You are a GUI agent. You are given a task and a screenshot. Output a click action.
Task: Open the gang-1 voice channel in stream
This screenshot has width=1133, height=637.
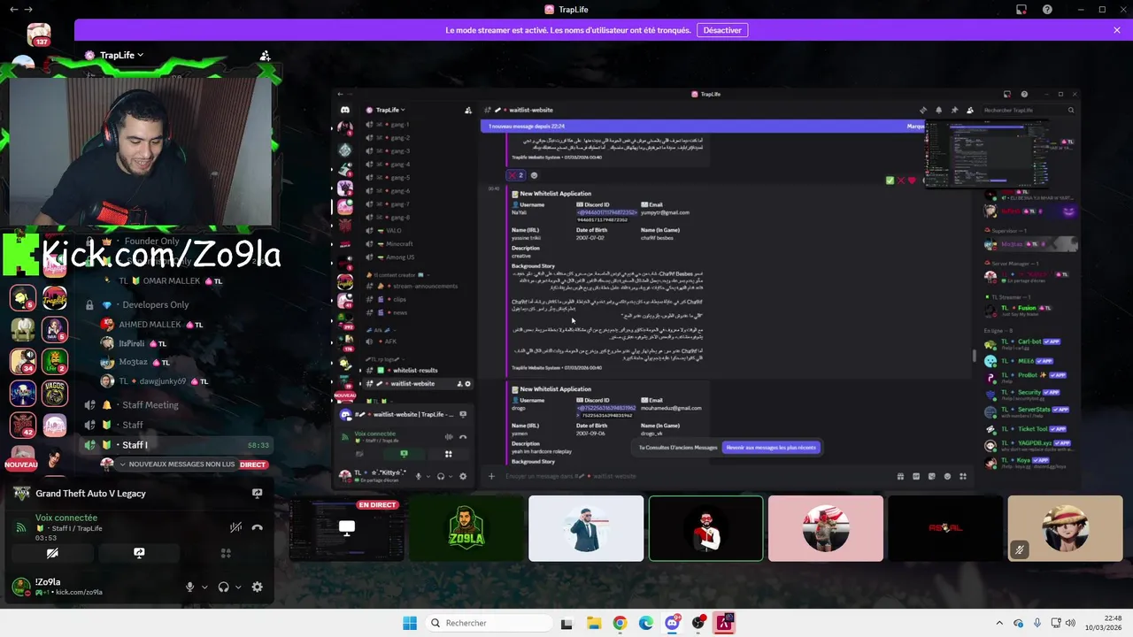click(x=400, y=125)
